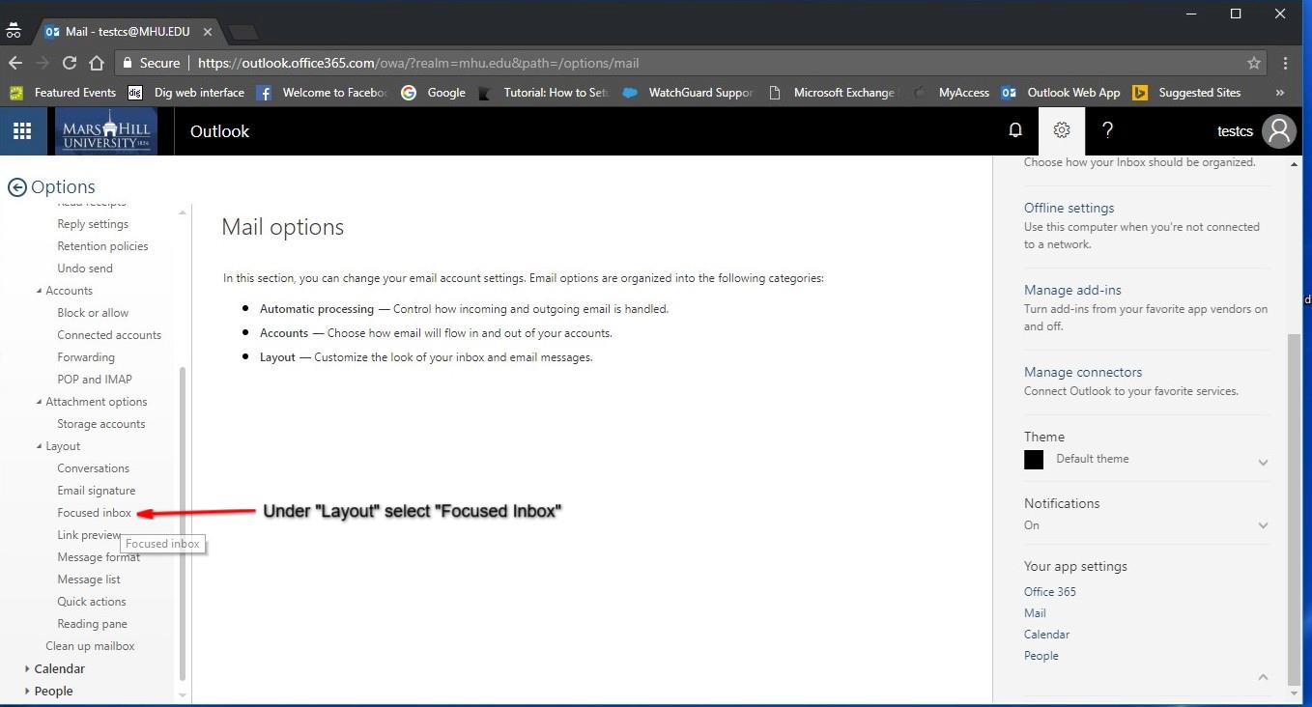Open Reading pane settings
1312x707 pixels.
point(92,624)
